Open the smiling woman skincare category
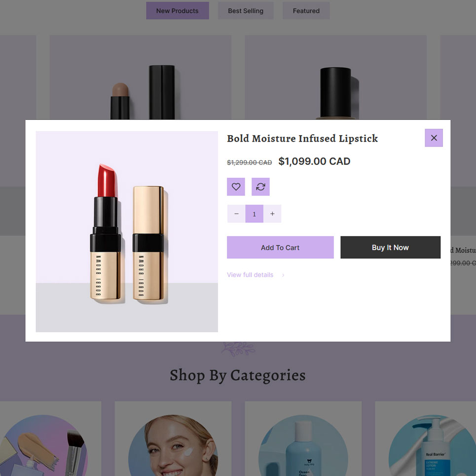Viewport: 476px width, 476px height. pos(173,445)
